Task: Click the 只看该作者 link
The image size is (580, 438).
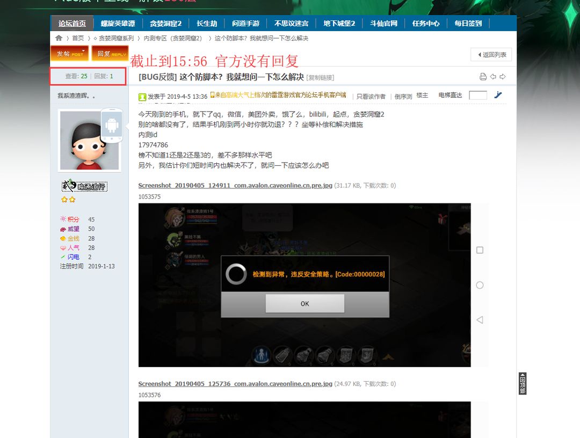Action: (x=371, y=97)
